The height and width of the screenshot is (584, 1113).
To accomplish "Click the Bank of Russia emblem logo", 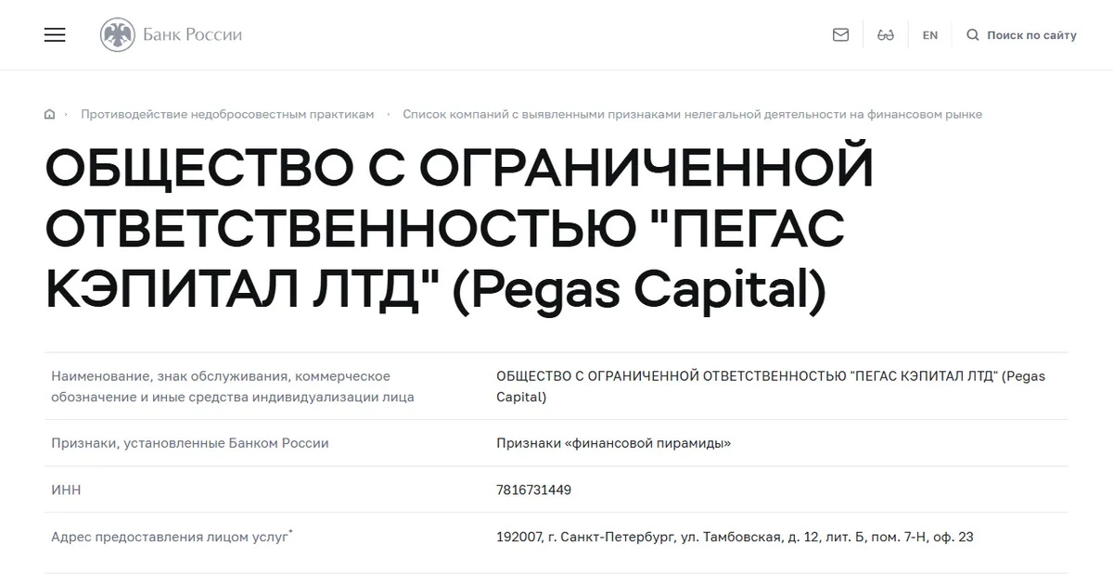I will tap(117, 35).
